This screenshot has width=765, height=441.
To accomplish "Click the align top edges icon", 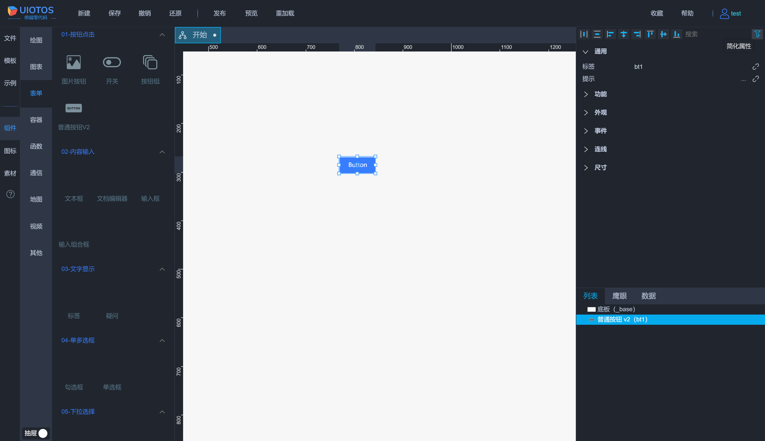I will pos(650,34).
